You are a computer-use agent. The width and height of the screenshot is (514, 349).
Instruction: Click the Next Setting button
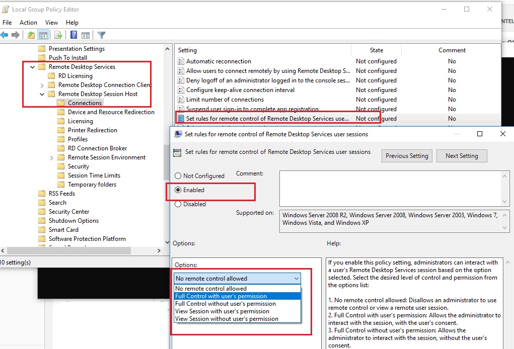pos(462,156)
